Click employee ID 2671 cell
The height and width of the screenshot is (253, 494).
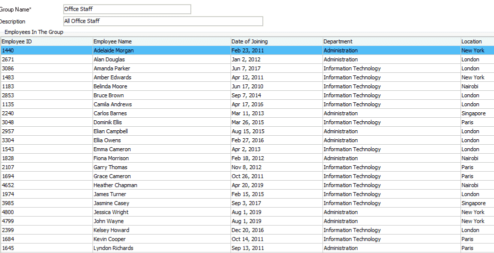pyautogui.click(x=46, y=59)
